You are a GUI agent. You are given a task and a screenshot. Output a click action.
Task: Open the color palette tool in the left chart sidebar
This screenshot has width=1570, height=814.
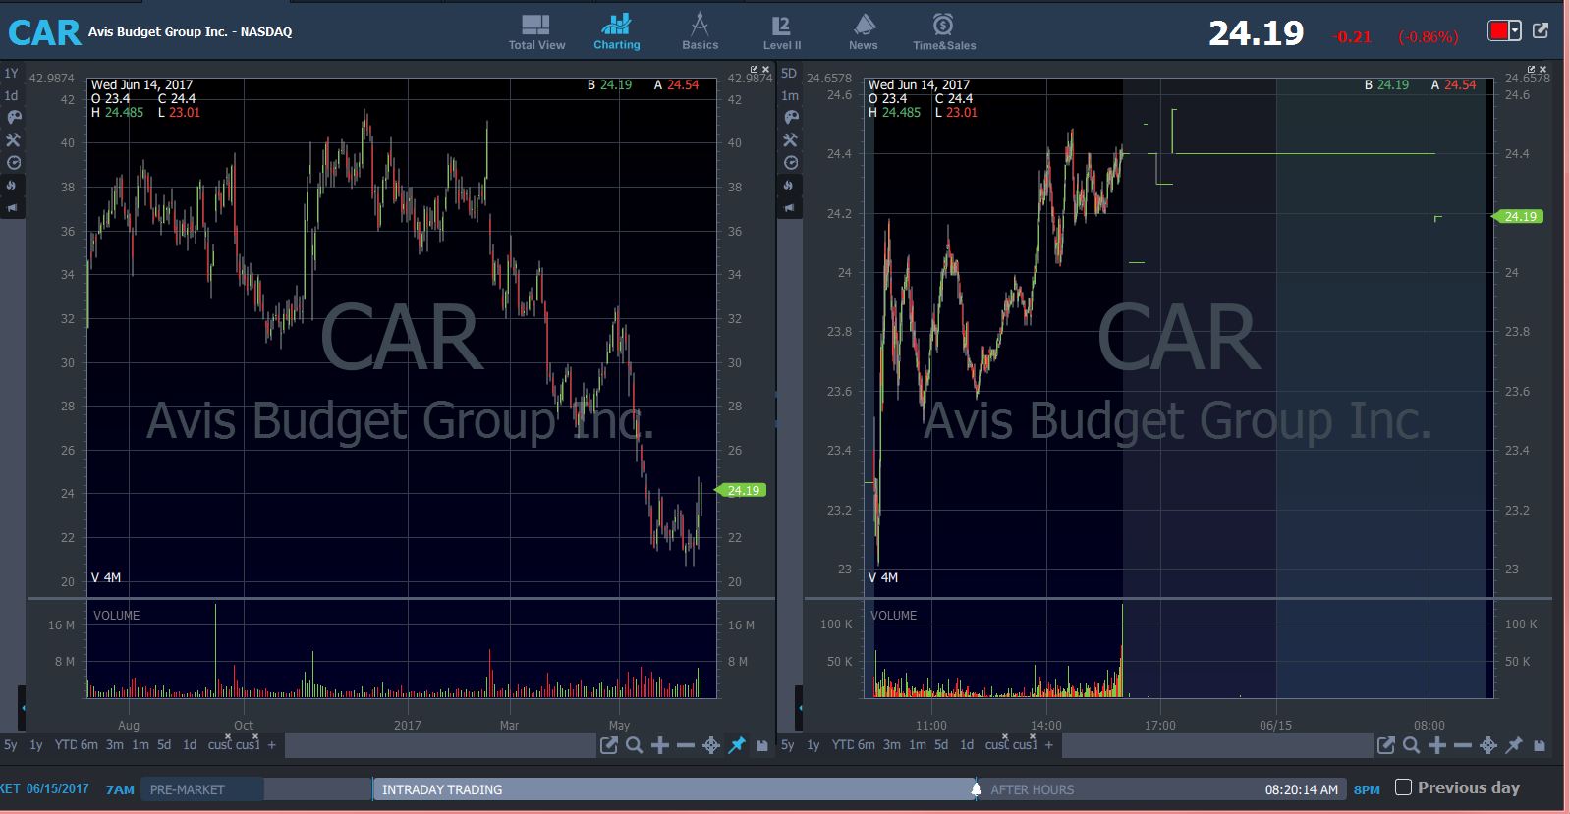click(x=14, y=117)
